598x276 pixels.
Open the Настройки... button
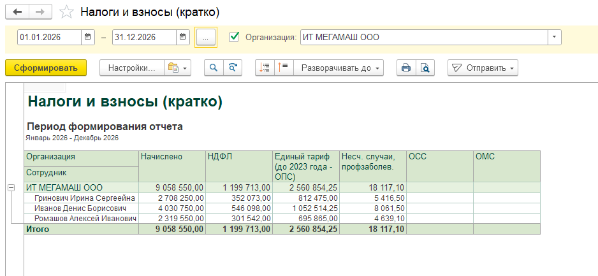[131, 68]
